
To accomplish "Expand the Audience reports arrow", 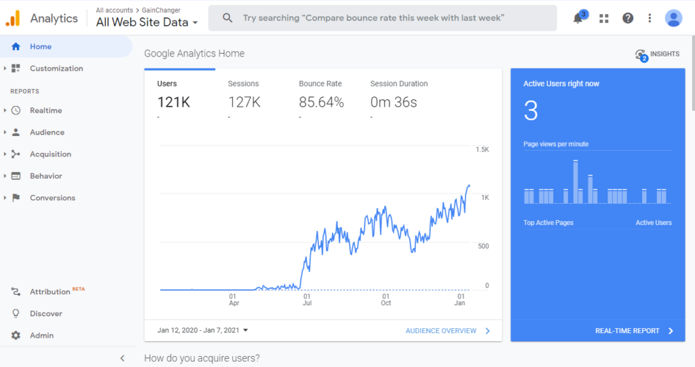I will pos(5,133).
